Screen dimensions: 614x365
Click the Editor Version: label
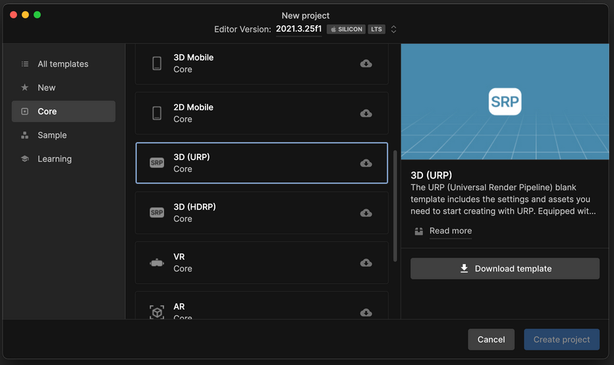[242, 30]
